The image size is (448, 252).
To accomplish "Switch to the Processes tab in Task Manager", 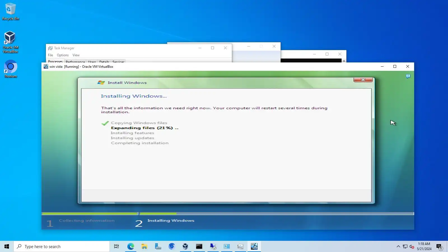I will pyautogui.click(x=55, y=61).
